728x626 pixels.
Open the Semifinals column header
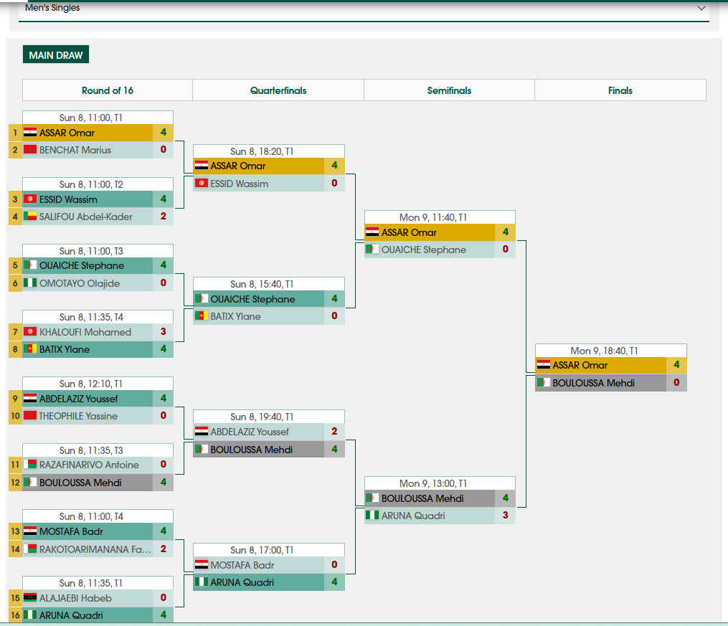coord(449,90)
